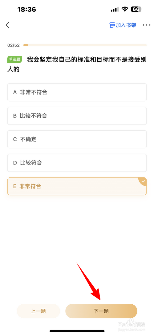Select option A 非常不符合
Viewport: 154px width, 335px height.
(77, 92)
